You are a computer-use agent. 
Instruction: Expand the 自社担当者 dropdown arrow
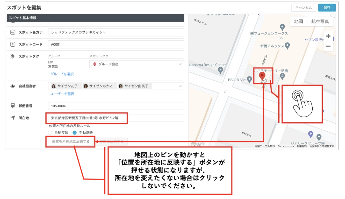180,86
